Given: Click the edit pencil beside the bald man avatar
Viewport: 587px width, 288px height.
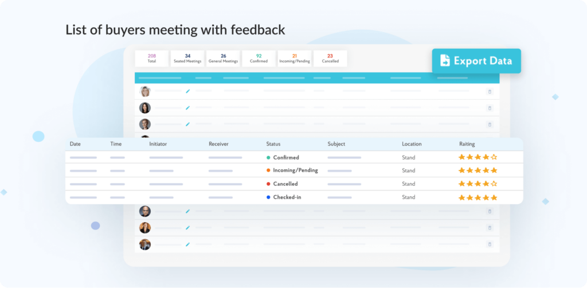Looking at the screenshot, I should (187, 211).
